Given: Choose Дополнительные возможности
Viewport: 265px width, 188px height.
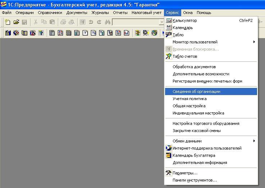Looking at the screenshot, I should [211, 74].
